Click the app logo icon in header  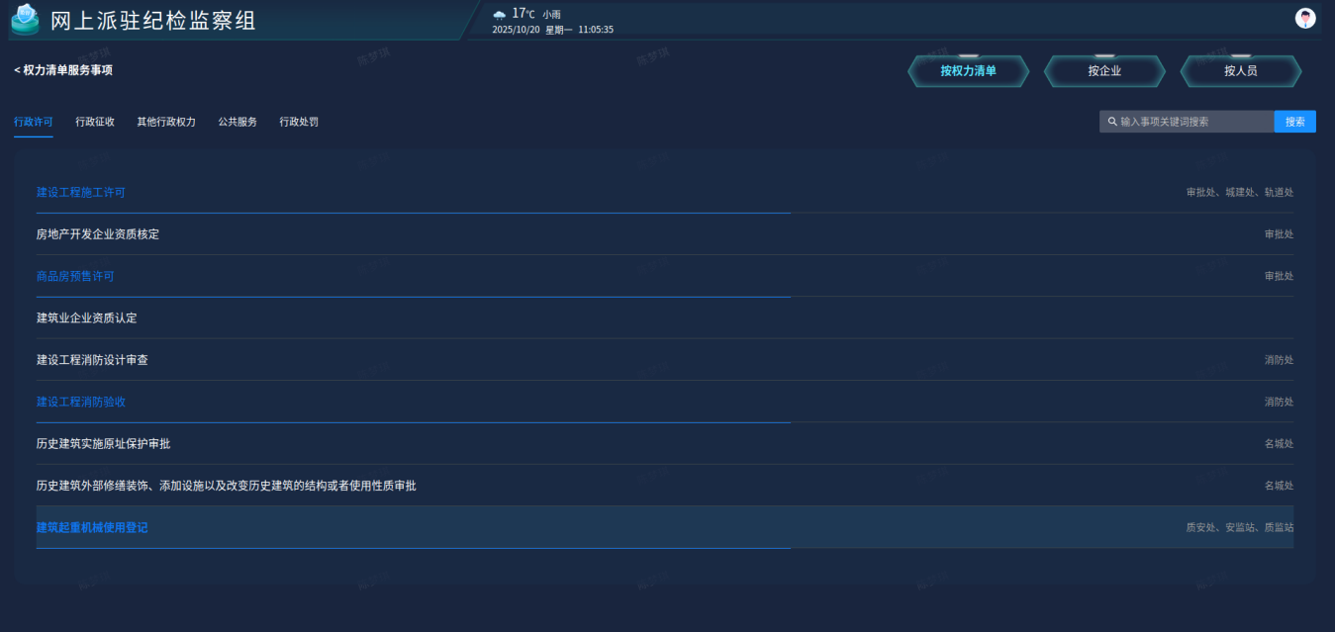26,20
